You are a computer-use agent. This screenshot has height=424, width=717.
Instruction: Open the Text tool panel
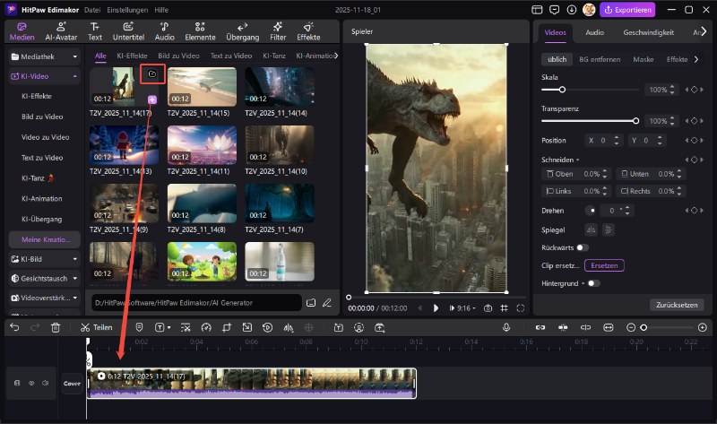click(95, 31)
